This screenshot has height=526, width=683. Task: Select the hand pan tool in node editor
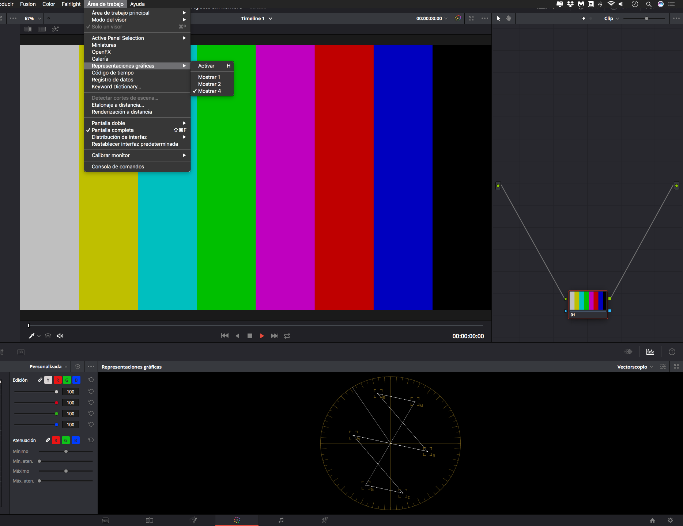click(x=509, y=18)
